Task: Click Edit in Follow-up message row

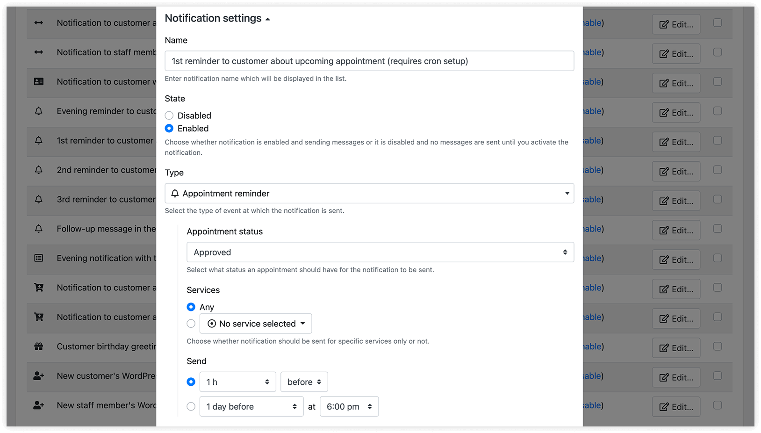Action: tap(676, 231)
